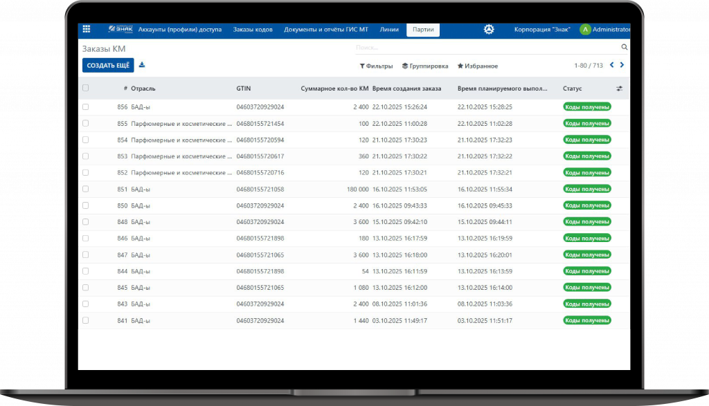
Task: Open the apps grid menu icon
Action: click(87, 29)
